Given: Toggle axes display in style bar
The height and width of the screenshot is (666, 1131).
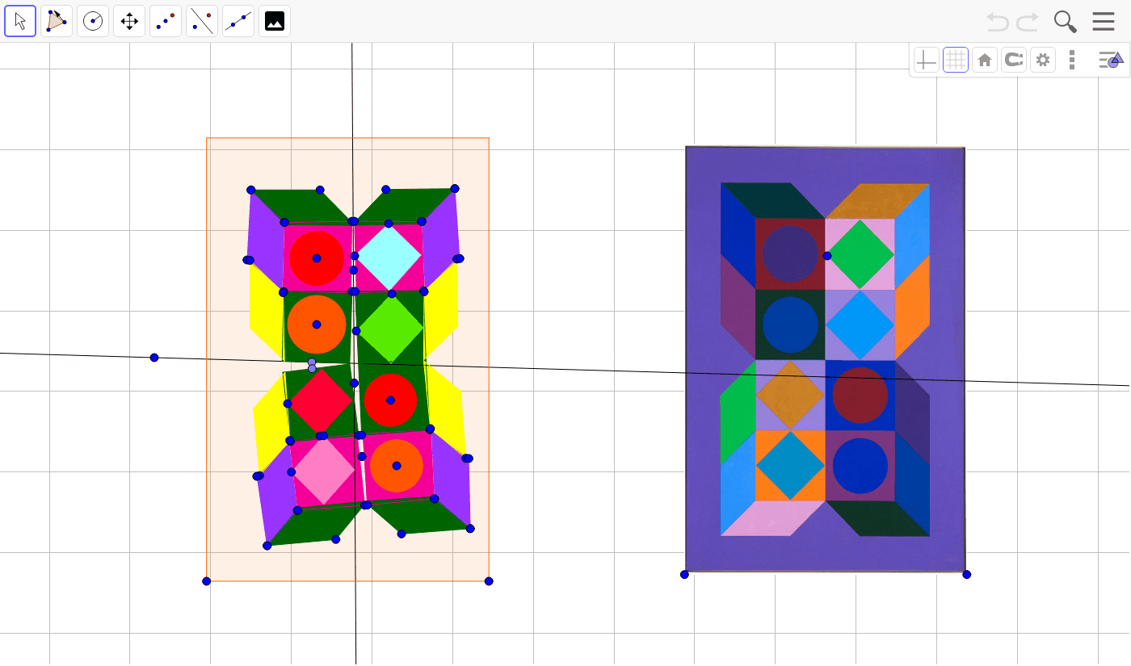Looking at the screenshot, I should pos(927,60).
